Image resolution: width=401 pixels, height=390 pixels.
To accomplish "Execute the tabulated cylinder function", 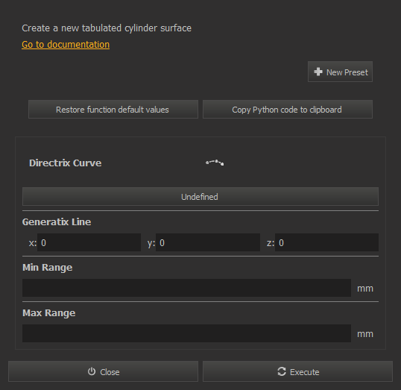I will pos(297,371).
